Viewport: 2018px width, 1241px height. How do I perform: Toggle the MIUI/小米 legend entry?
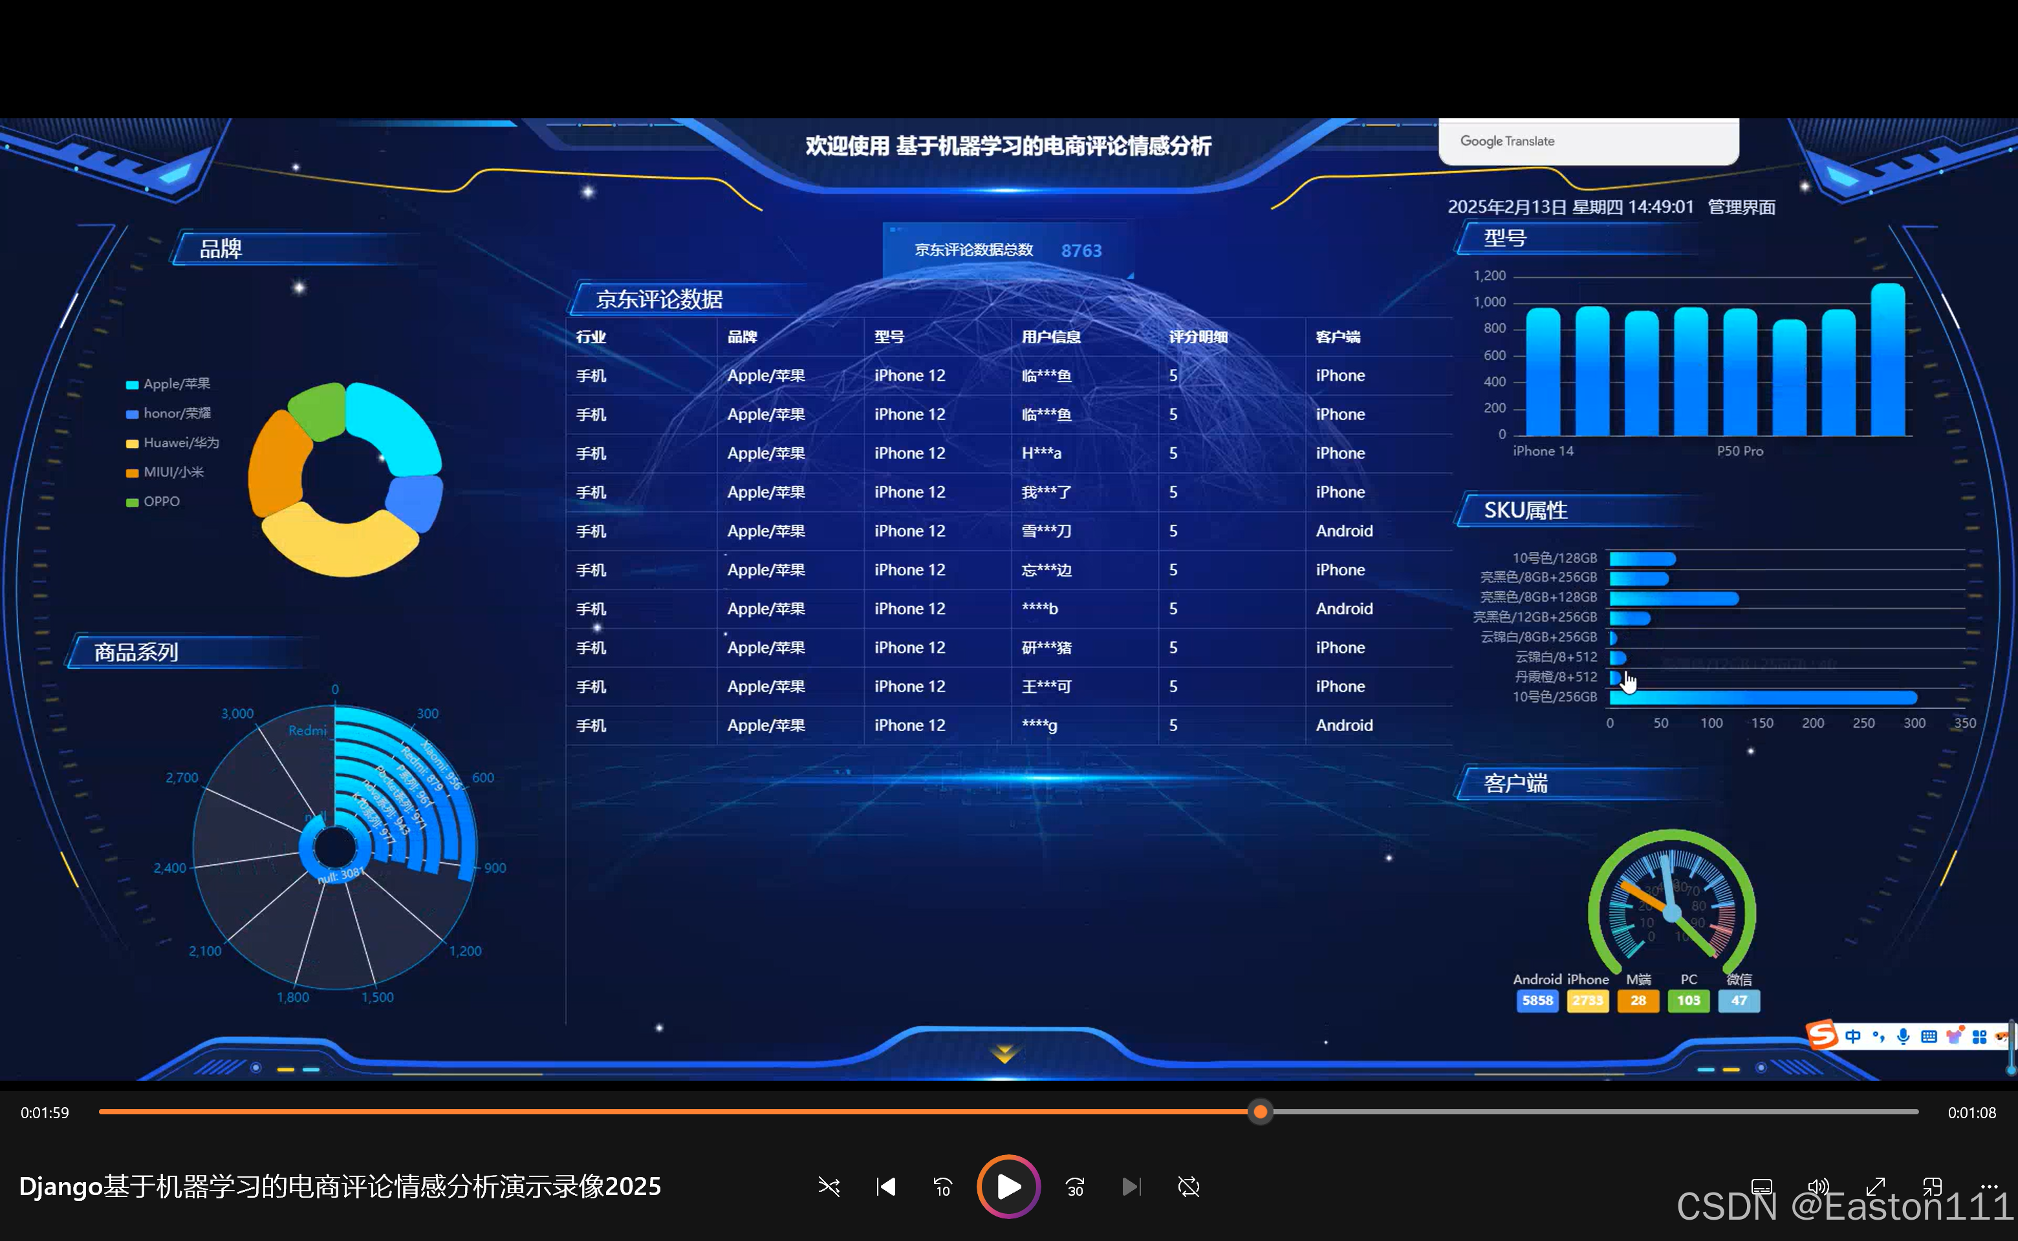(x=164, y=472)
